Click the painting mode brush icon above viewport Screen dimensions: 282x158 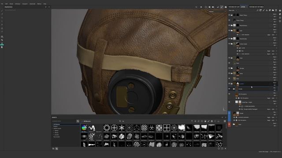tap(222, 7)
